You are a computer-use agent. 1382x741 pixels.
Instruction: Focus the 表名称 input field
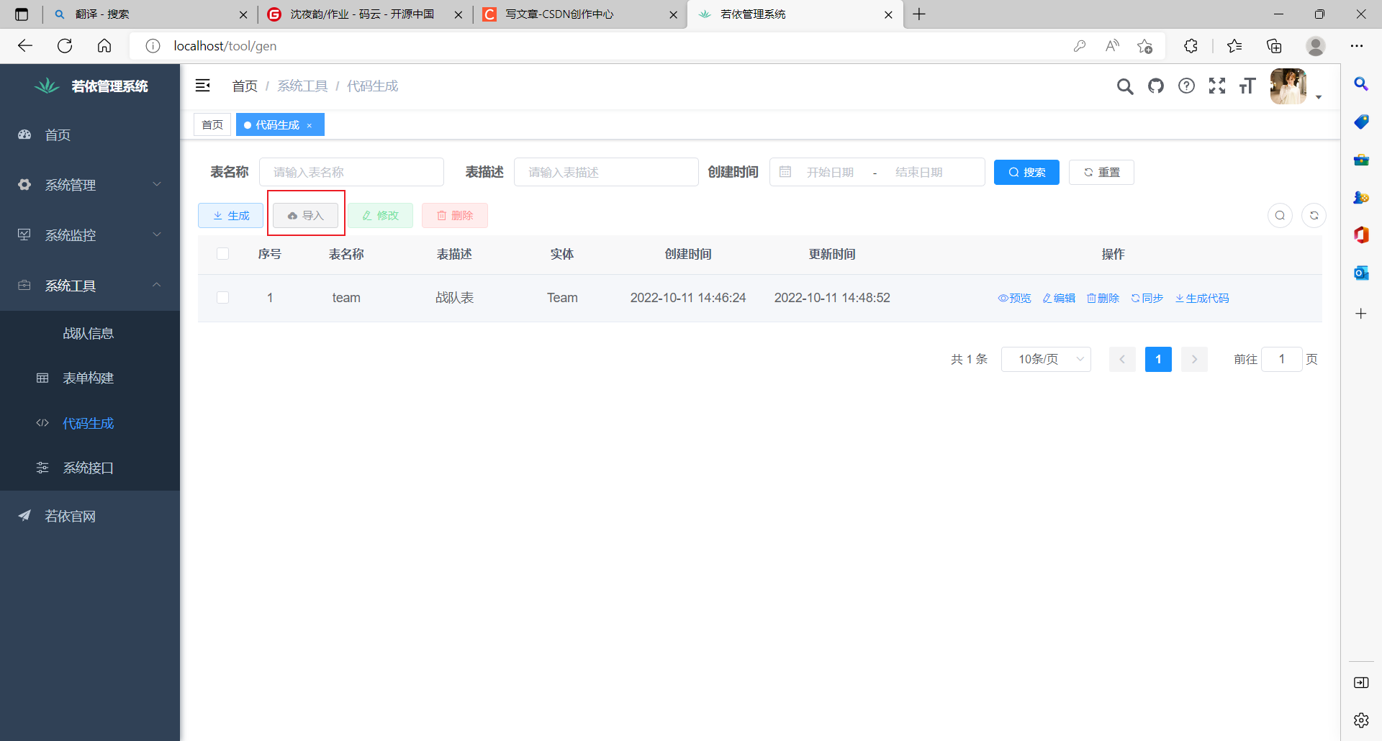351,172
